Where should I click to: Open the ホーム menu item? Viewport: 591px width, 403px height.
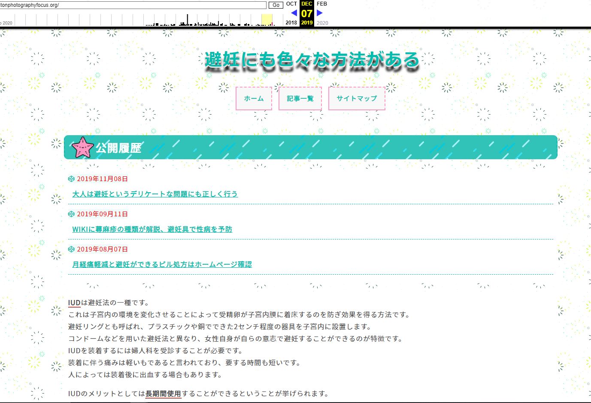pyautogui.click(x=254, y=98)
